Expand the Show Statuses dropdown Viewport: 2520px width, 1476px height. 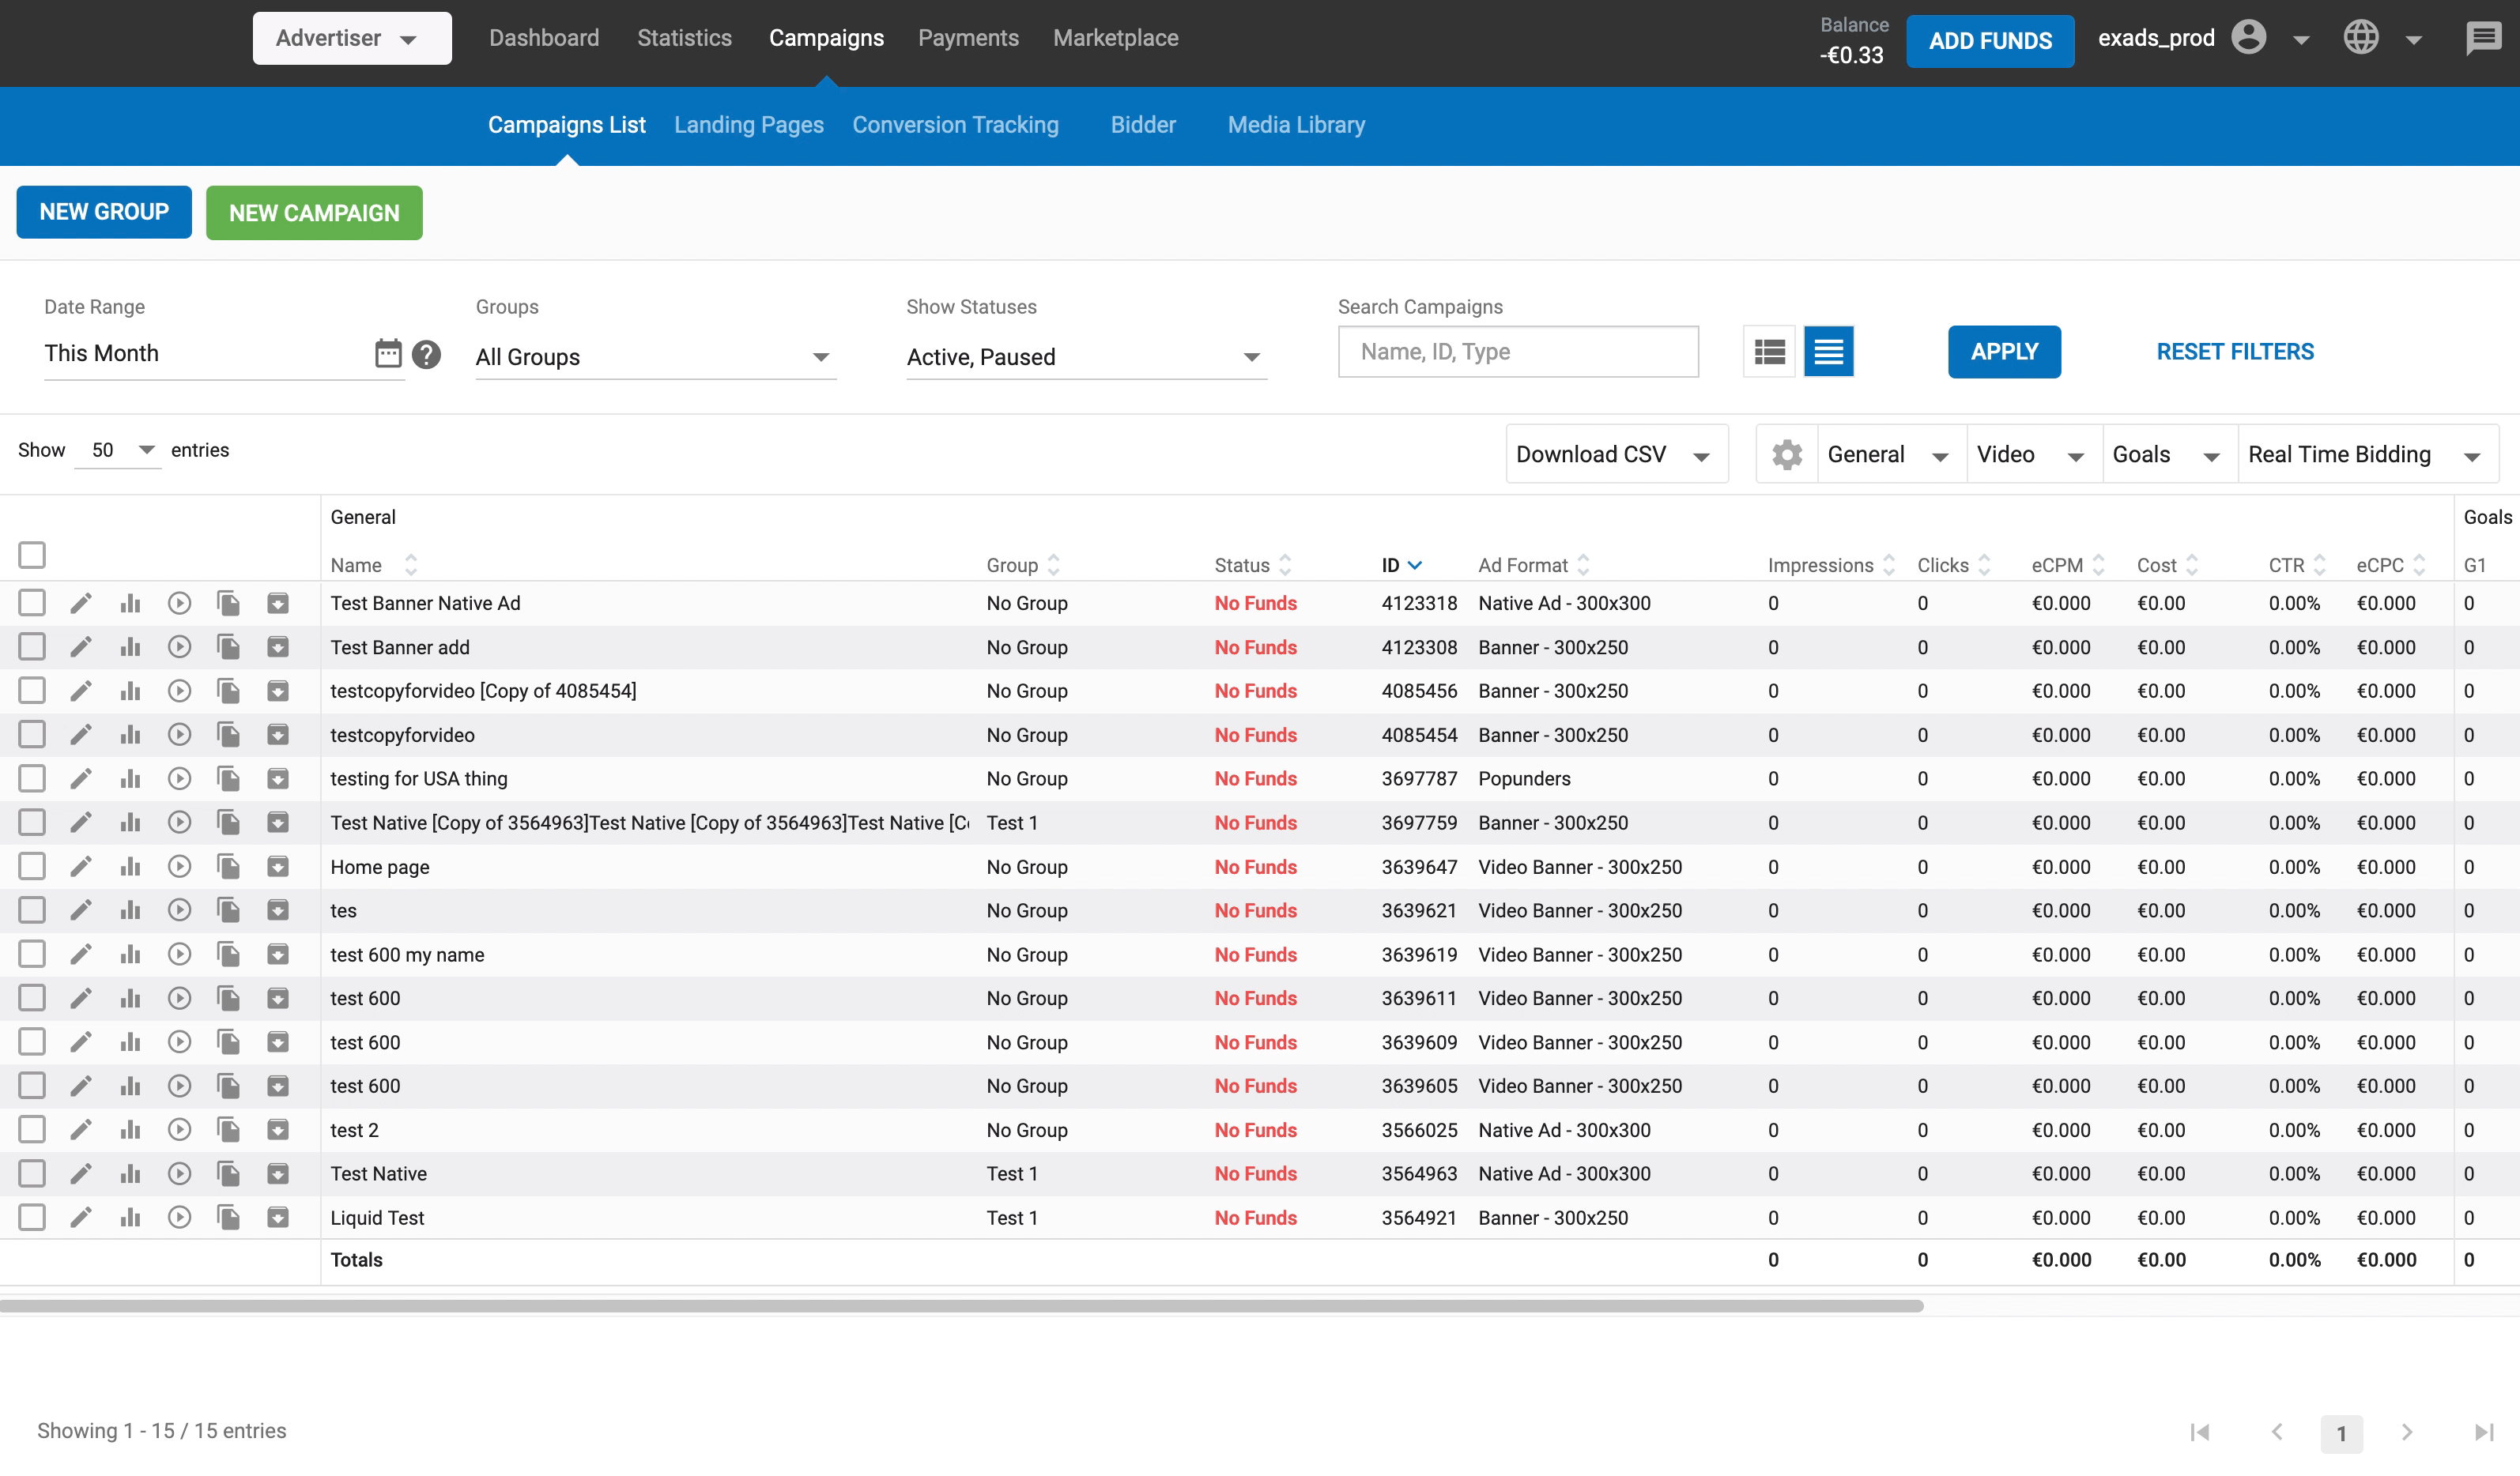pyautogui.click(x=1086, y=357)
